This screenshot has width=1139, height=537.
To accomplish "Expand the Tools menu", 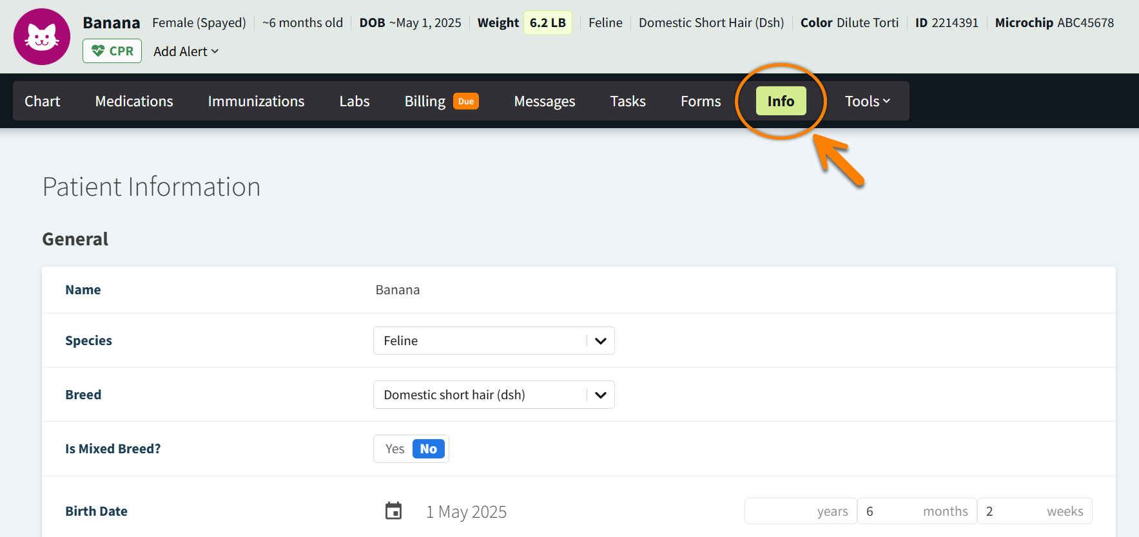I will pyautogui.click(x=866, y=101).
